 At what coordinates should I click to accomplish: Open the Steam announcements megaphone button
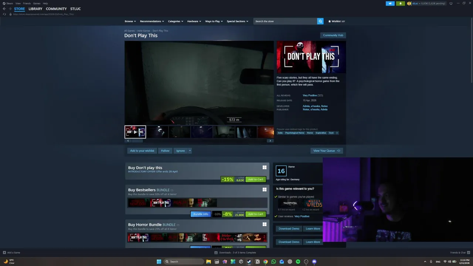click(390, 3)
